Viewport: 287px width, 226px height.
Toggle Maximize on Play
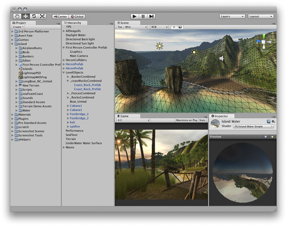[186, 121]
